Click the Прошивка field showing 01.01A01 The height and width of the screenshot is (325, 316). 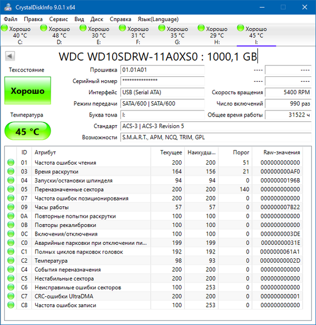(163, 70)
